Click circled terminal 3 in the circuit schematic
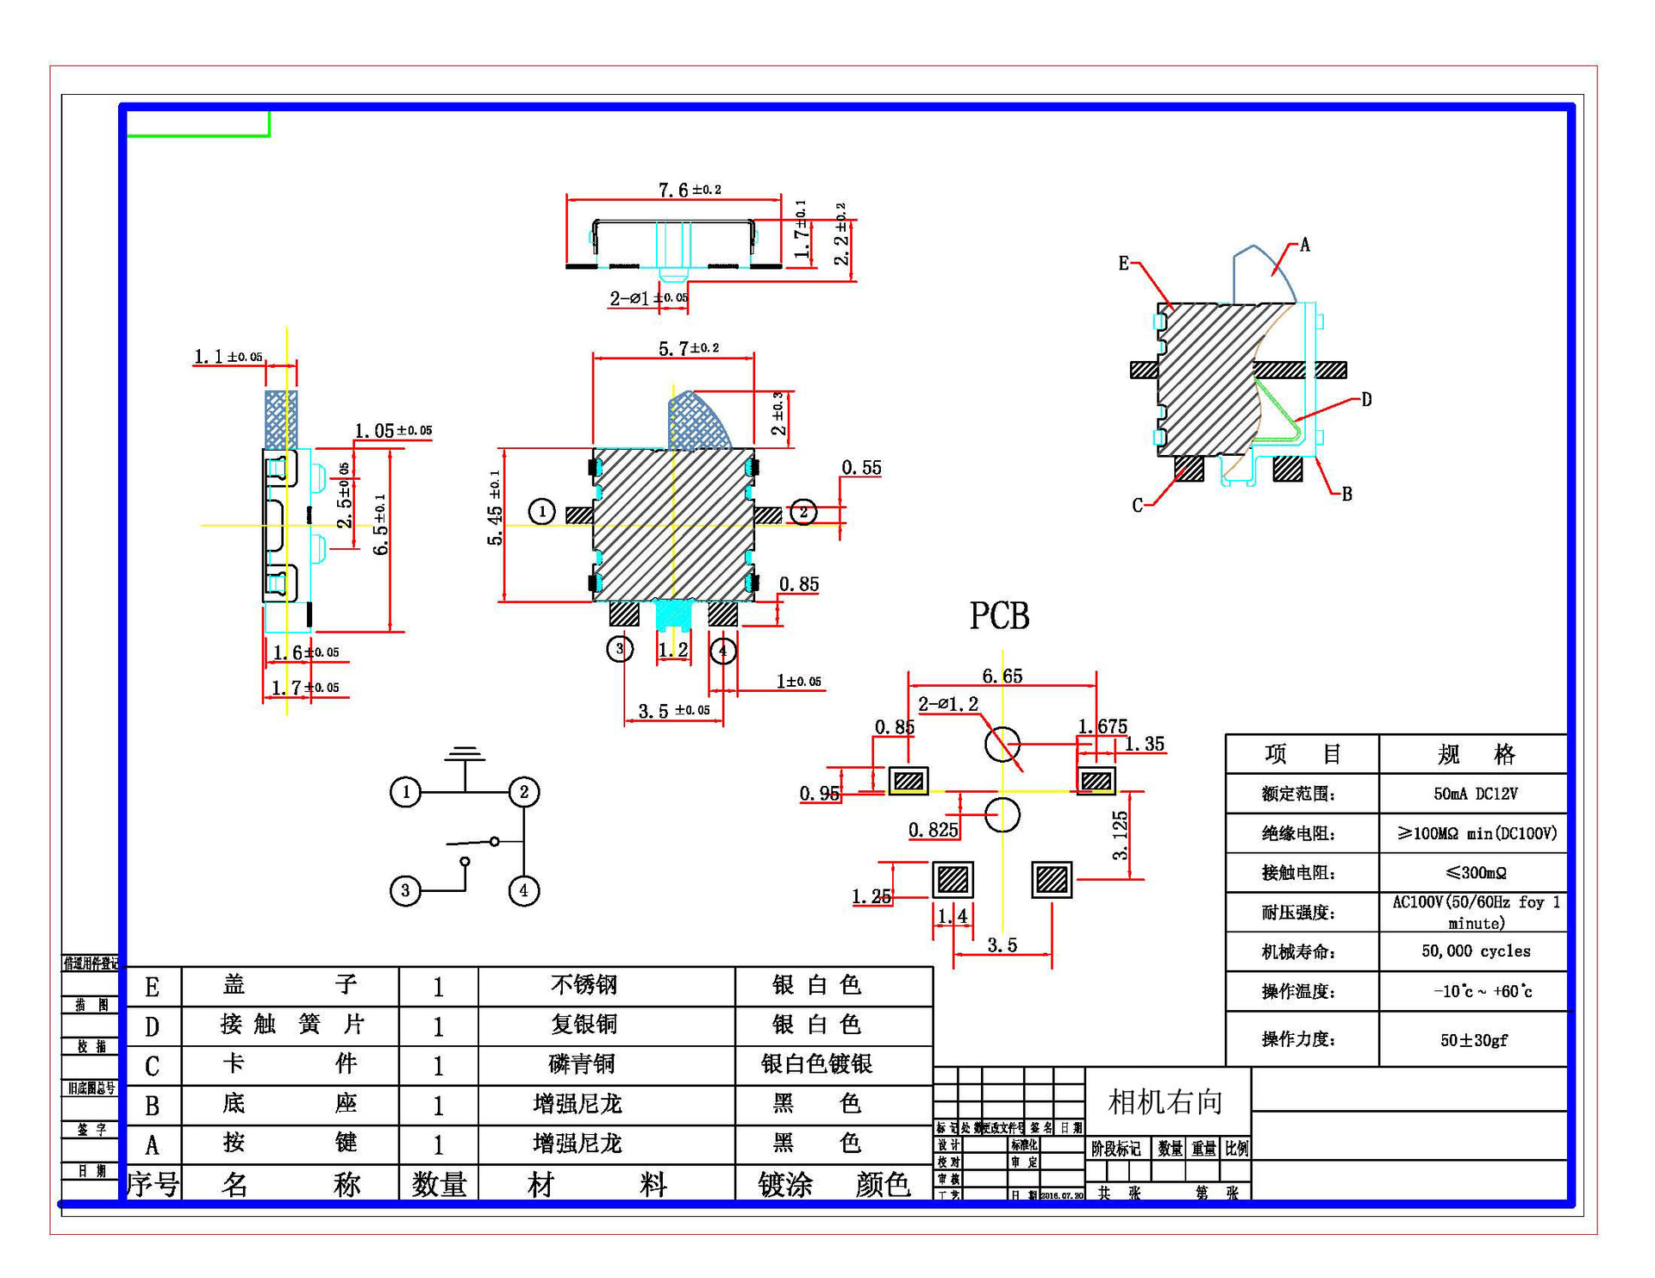 coord(406,890)
